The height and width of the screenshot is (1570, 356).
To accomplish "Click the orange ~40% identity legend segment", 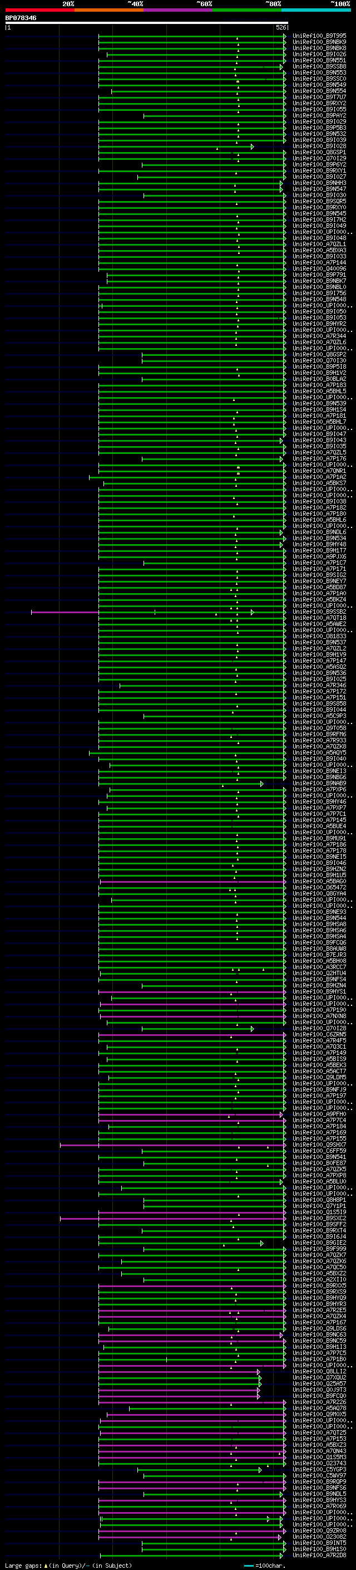I will point(109,10).
